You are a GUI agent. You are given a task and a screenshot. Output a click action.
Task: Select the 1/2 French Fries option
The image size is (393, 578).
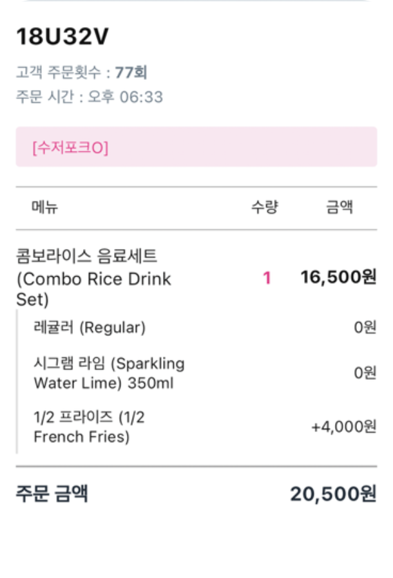[x=89, y=427]
